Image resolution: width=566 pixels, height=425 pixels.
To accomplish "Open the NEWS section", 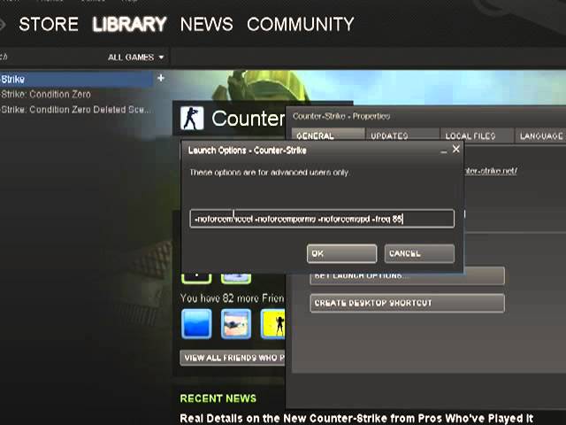I will click(x=206, y=25).
